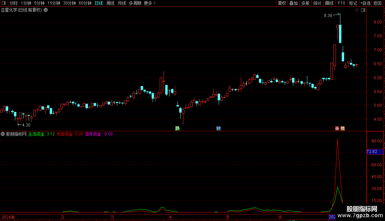Viewport: 385px width, 221px height.
Task: Click the blue 财 event marker
Action: [x=218, y=129]
